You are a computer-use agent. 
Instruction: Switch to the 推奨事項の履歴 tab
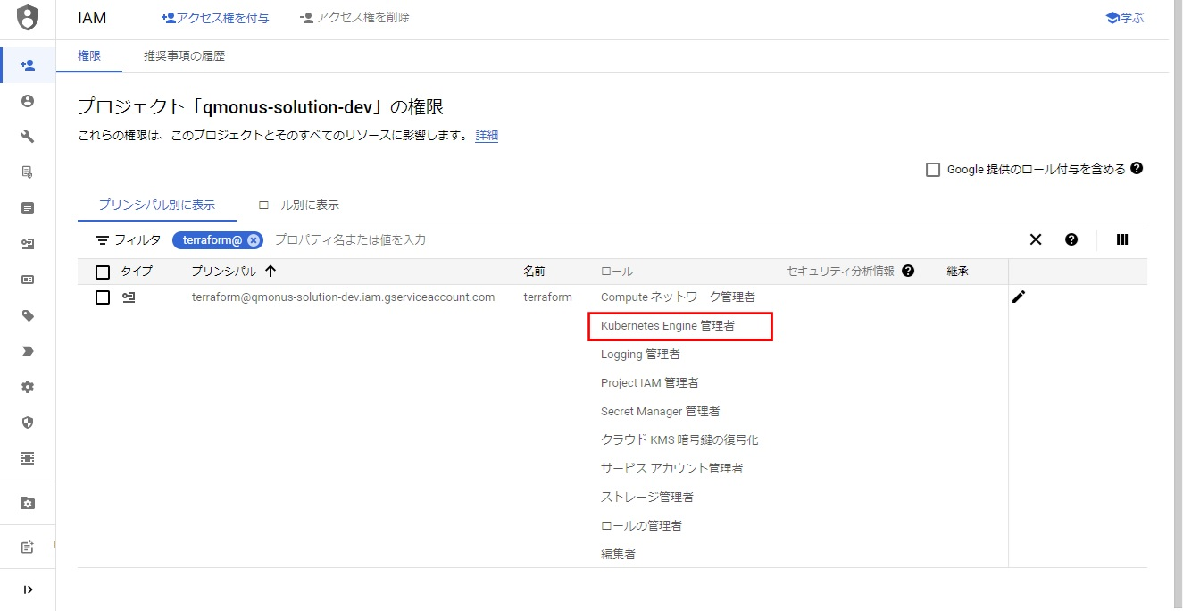click(184, 56)
